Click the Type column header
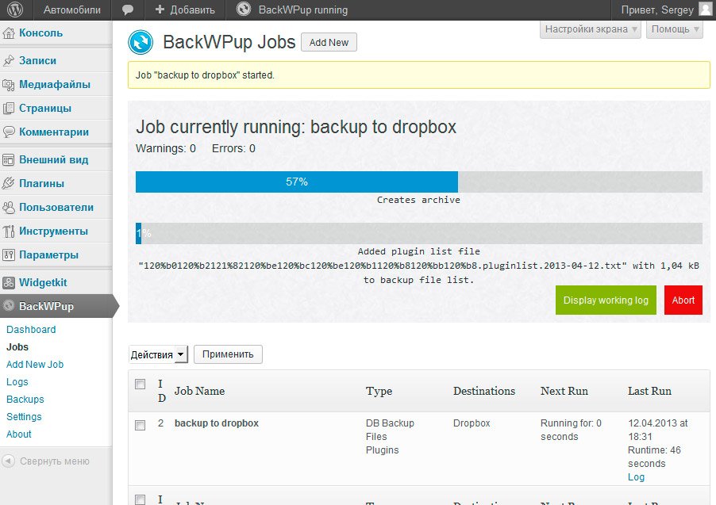716x505 pixels. point(379,391)
